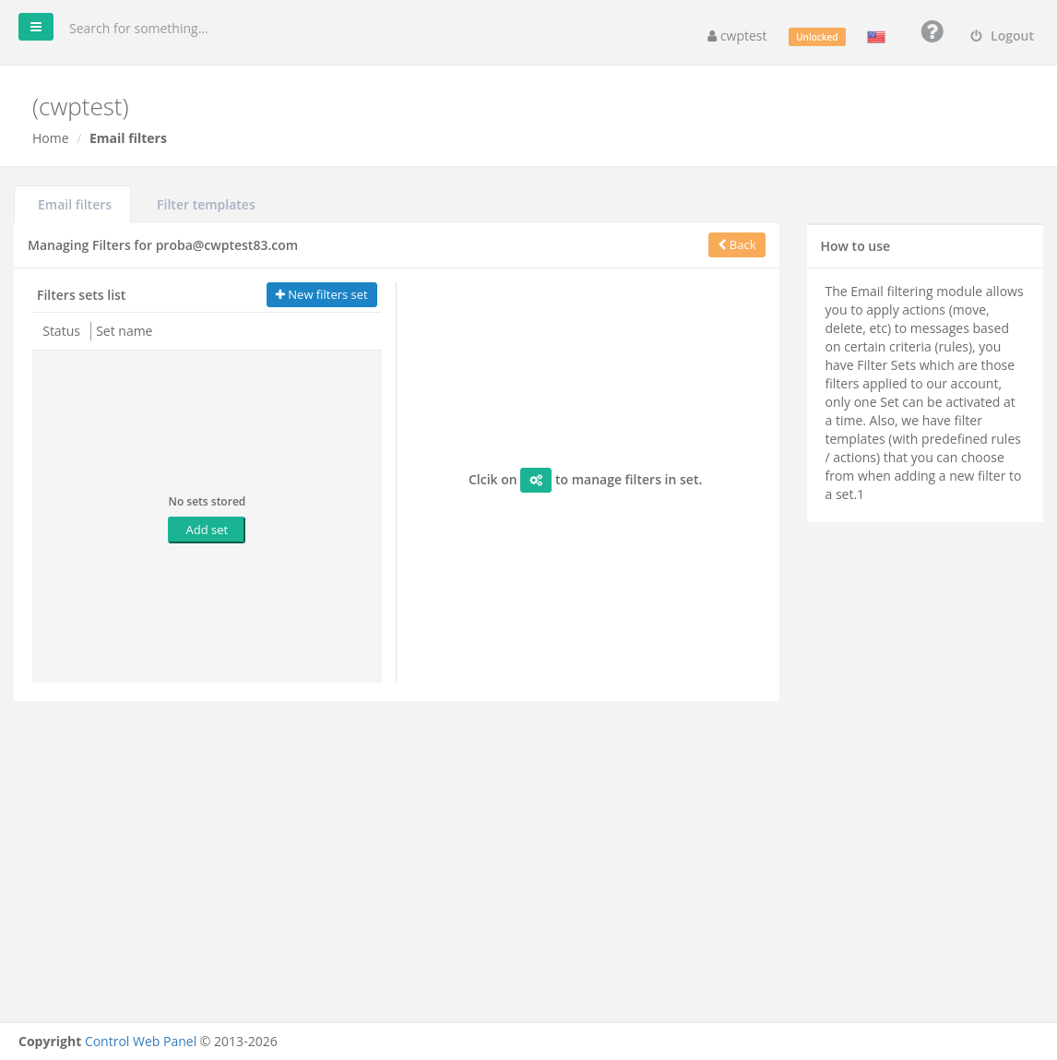Image resolution: width=1057 pixels, height=1060 pixels.
Task: Click the How to use panel heading
Action: point(855,246)
